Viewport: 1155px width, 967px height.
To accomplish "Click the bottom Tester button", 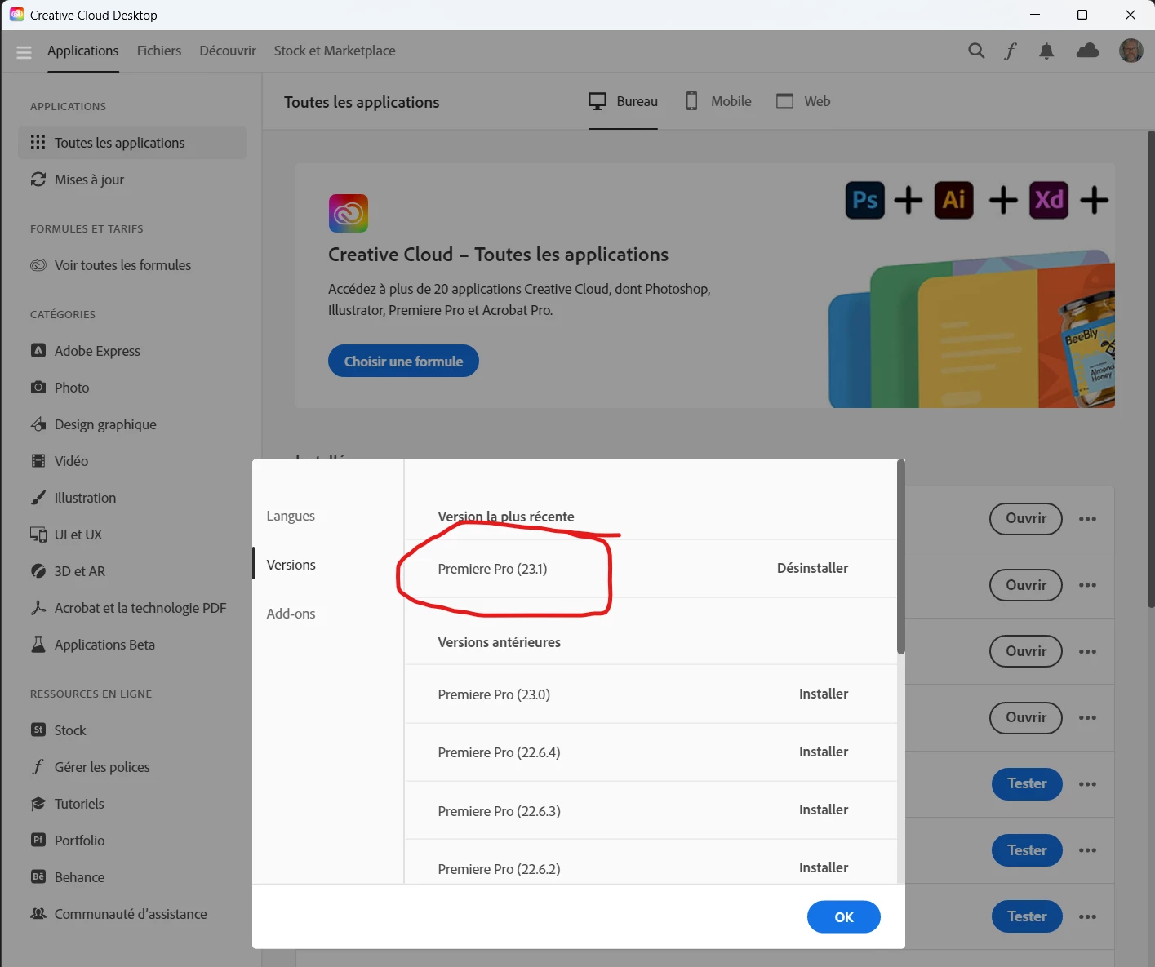I will [1027, 916].
